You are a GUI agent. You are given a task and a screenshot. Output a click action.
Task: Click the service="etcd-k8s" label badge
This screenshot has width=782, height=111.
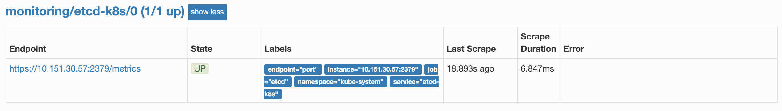click(414, 82)
